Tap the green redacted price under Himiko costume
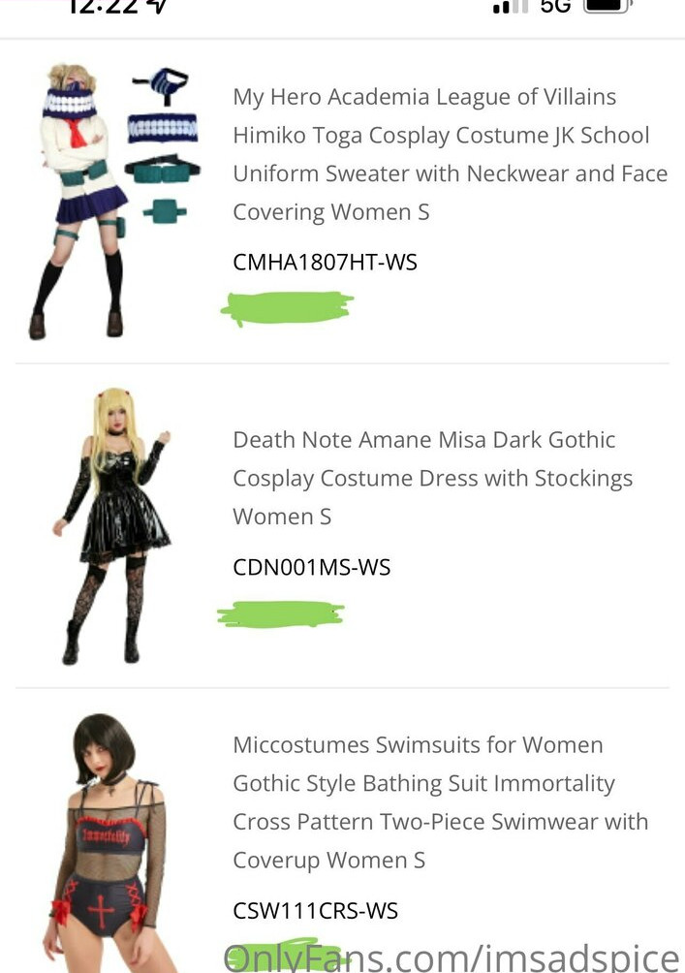The width and height of the screenshot is (685, 973). pos(288,308)
